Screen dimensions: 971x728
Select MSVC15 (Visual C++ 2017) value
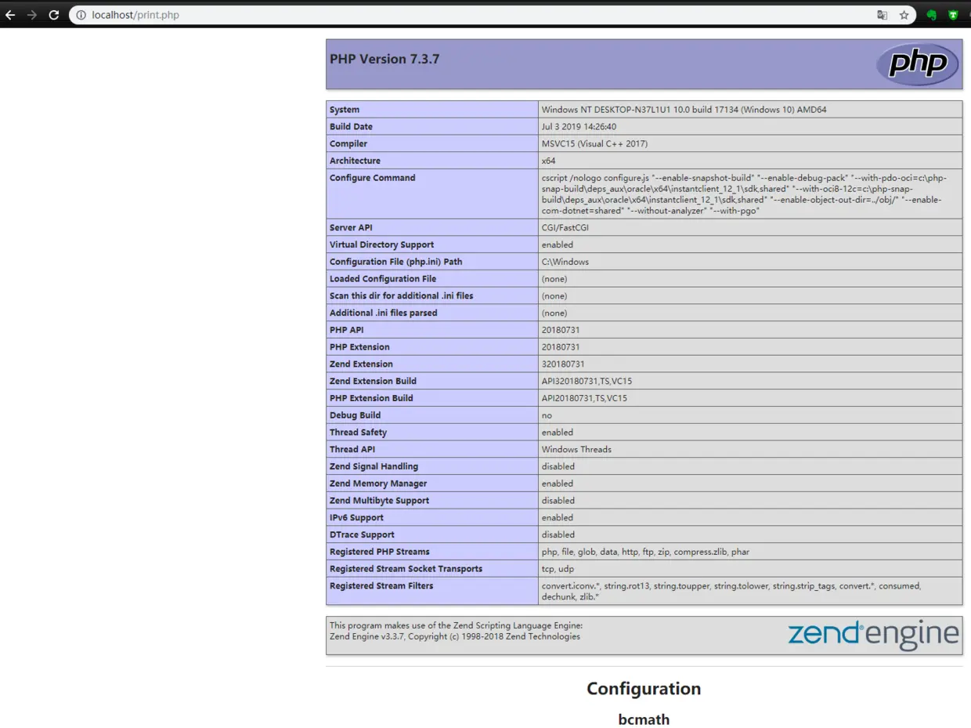click(x=594, y=144)
